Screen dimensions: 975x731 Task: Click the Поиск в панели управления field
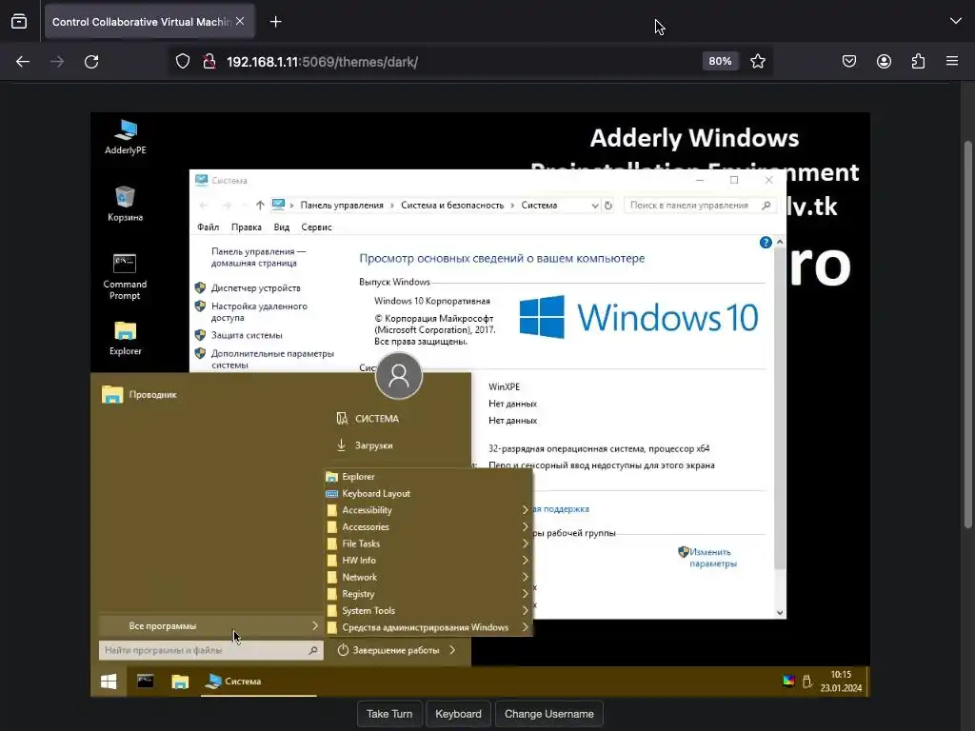pyautogui.click(x=700, y=206)
